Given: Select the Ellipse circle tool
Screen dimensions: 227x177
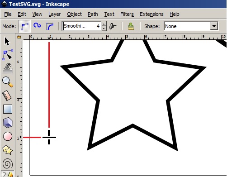Looking at the screenshot, I should (x=8, y=136).
